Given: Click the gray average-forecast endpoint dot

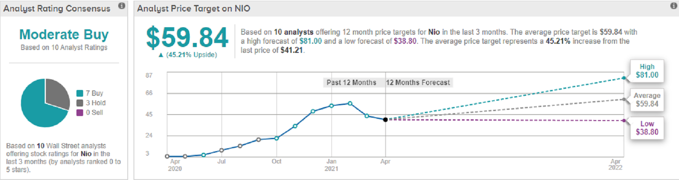Looking at the screenshot, I should pos(624,99).
